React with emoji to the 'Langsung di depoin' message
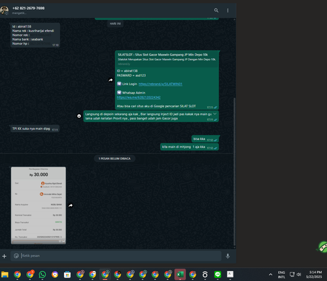 79,116
